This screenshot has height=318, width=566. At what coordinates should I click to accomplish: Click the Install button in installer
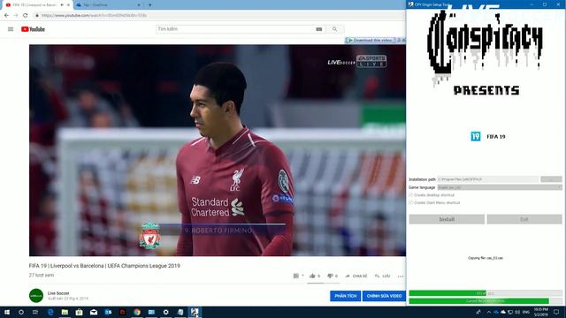coord(447,219)
